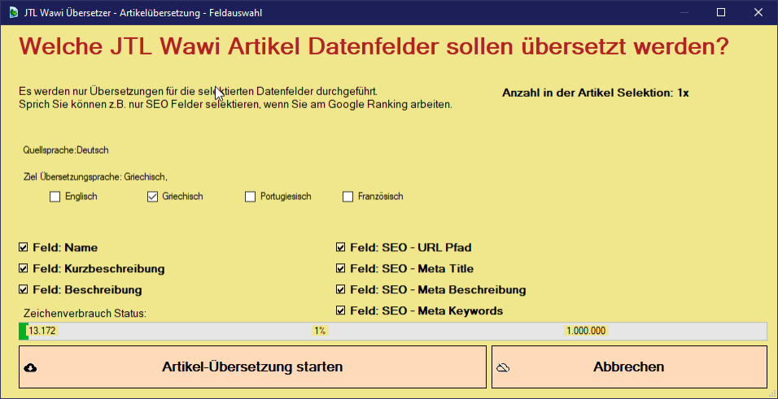Enable the Englisch language checkbox

pyautogui.click(x=55, y=197)
